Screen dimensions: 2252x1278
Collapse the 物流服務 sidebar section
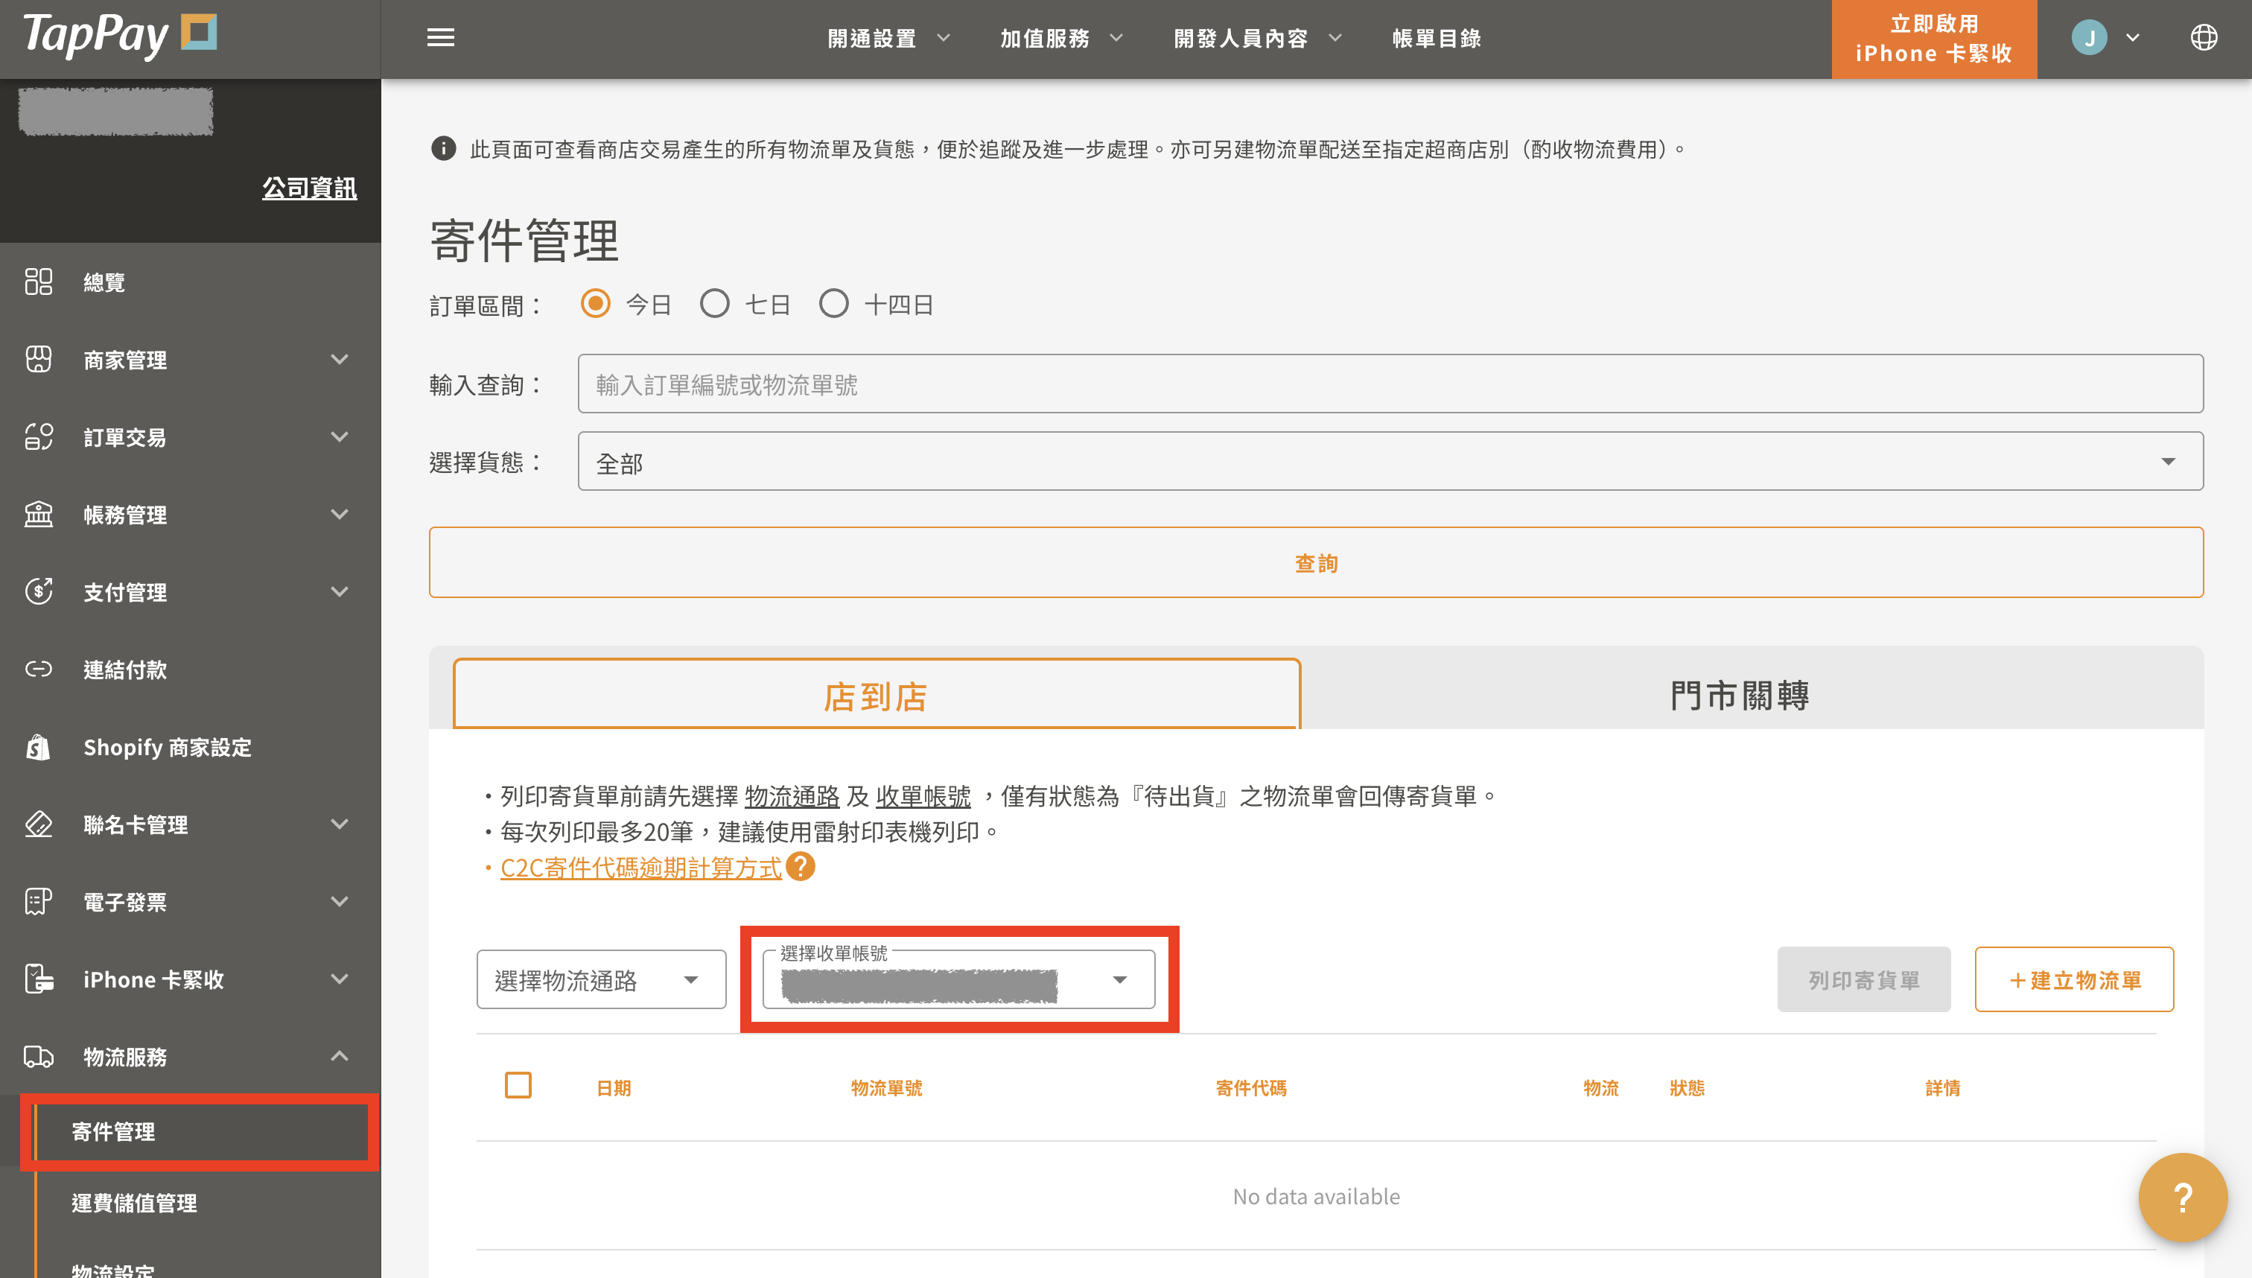(x=339, y=1056)
